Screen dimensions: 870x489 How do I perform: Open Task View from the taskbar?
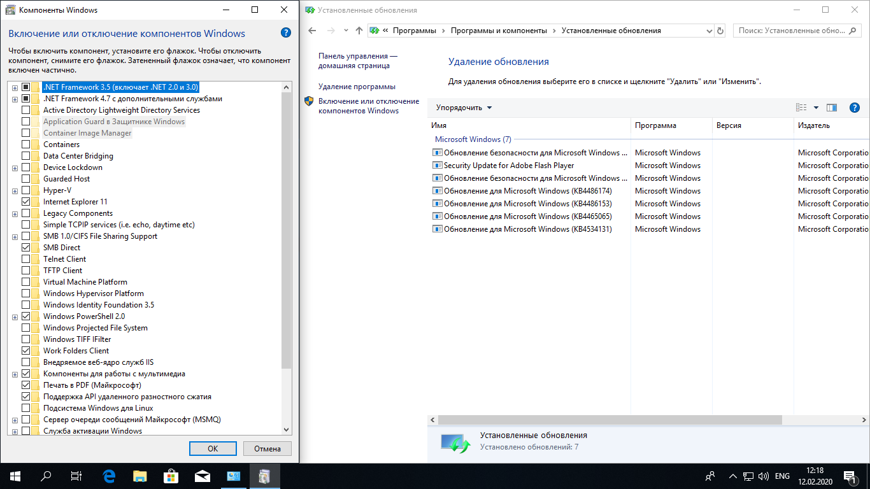[x=76, y=476]
